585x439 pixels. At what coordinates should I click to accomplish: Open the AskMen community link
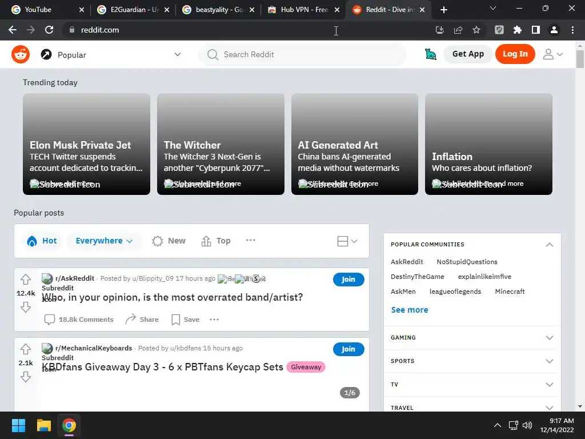403,292
